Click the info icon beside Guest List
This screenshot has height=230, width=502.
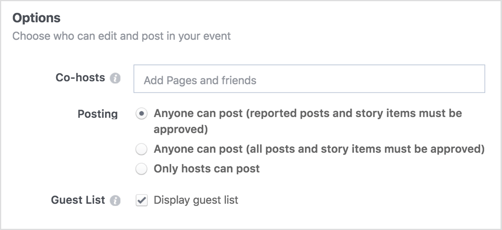click(115, 201)
